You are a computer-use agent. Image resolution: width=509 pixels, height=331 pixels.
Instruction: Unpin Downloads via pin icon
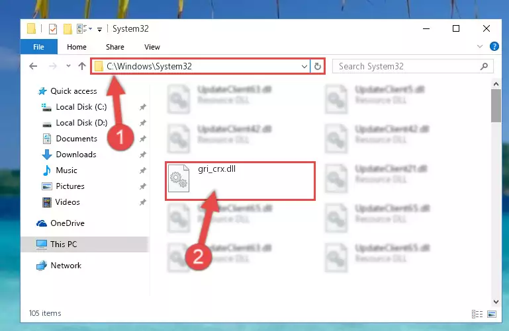[142, 155]
